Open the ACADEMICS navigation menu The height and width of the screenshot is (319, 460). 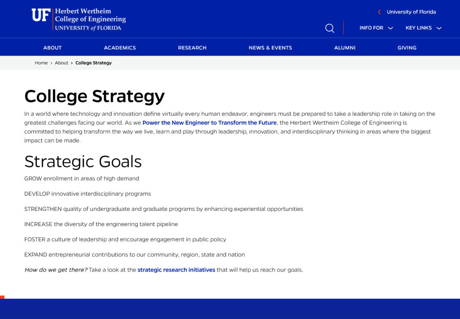[x=119, y=47]
